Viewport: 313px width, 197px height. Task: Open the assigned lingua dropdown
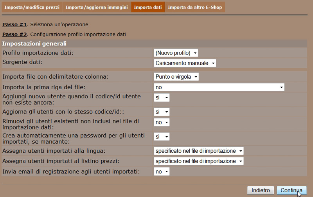(199, 151)
